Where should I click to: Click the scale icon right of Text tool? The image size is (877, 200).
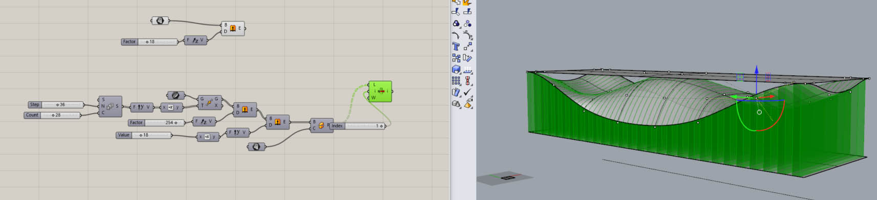point(467,47)
